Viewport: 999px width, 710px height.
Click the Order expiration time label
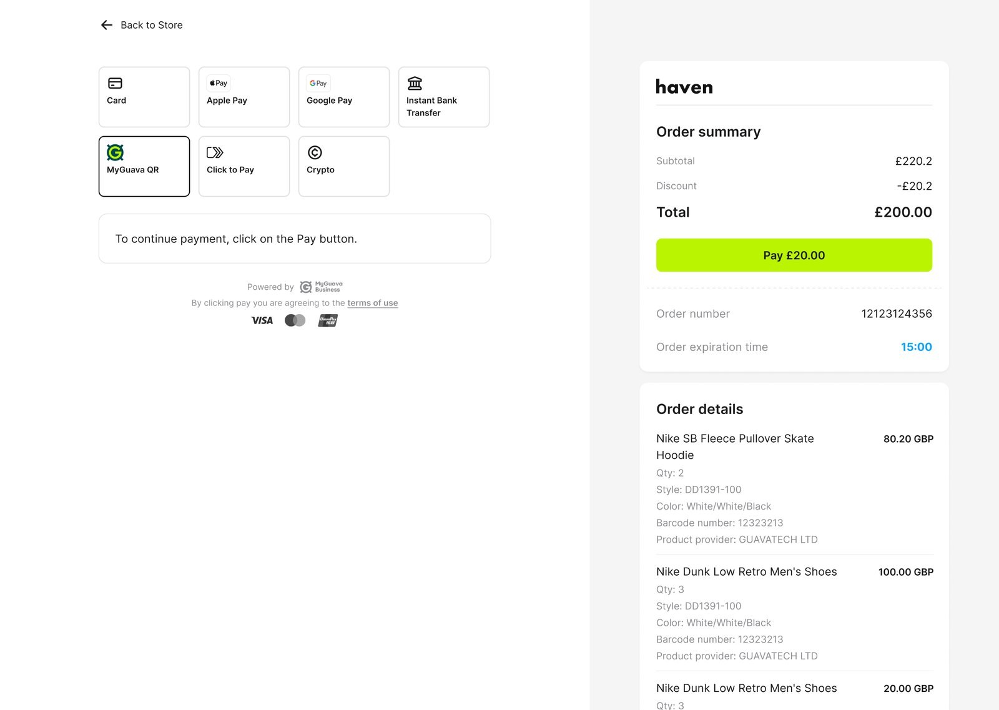click(712, 347)
